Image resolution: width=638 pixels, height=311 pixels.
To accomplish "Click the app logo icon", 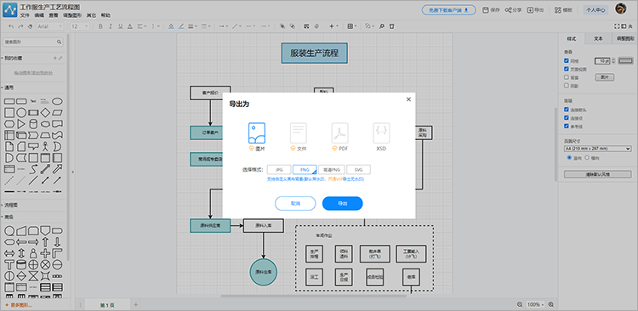I will pyautogui.click(x=9, y=9).
